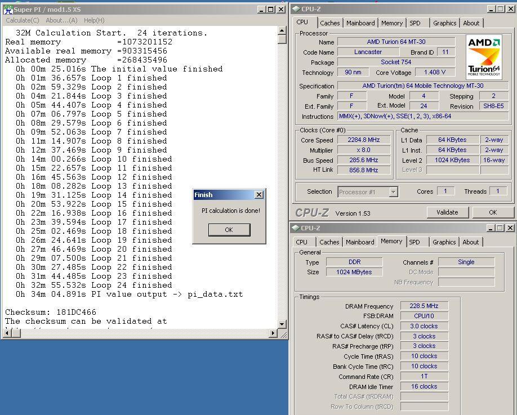Click the upper CPU-Z window title icon
The height and width of the screenshot is (415, 517).
tap(296, 9)
